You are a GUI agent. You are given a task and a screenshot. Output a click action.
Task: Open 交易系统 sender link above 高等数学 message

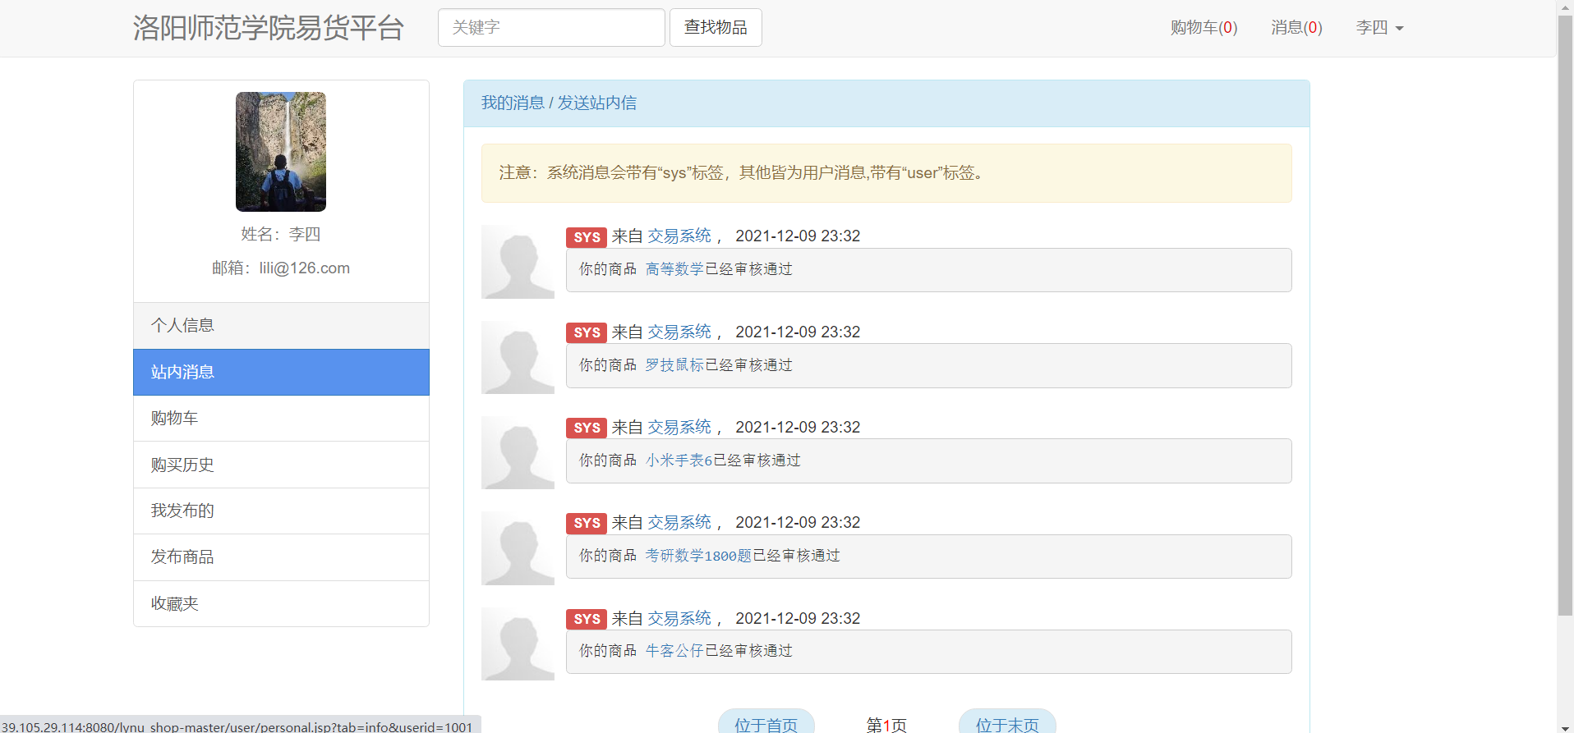pos(679,236)
